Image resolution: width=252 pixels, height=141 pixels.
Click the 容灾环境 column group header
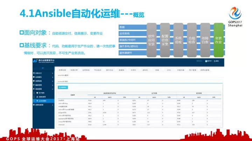199,93
